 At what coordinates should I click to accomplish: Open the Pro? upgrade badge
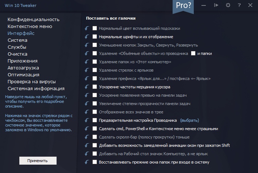coord(183,6)
